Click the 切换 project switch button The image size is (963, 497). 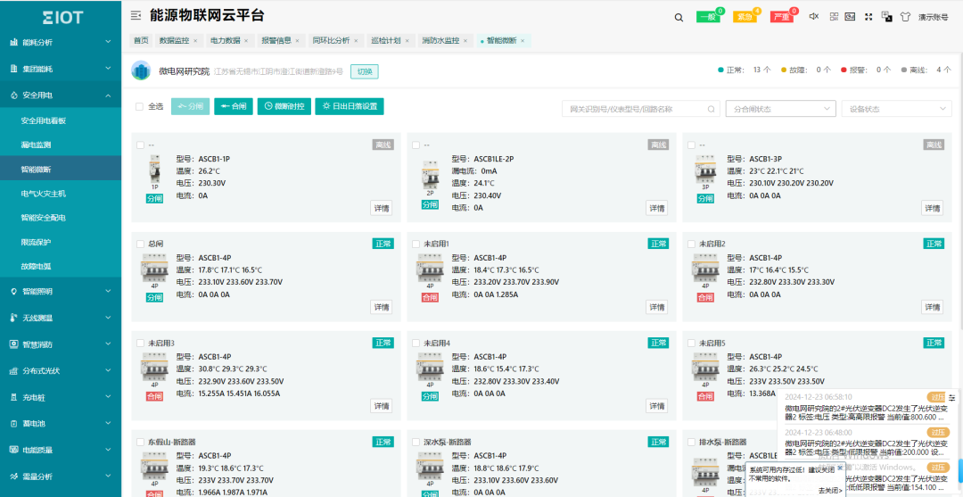(x=364, y=71)
